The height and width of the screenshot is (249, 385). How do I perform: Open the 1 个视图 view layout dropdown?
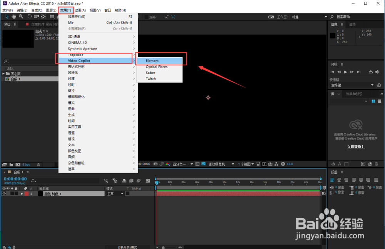246,164
